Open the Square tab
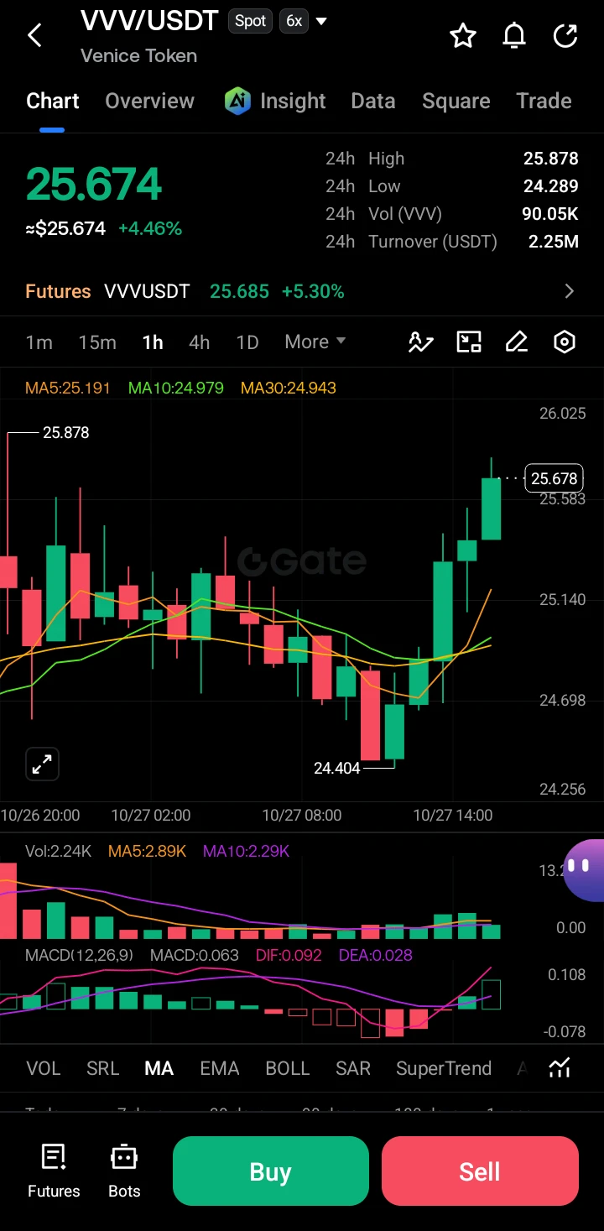This screenshot has height=1231, width=604. (456, 101)
